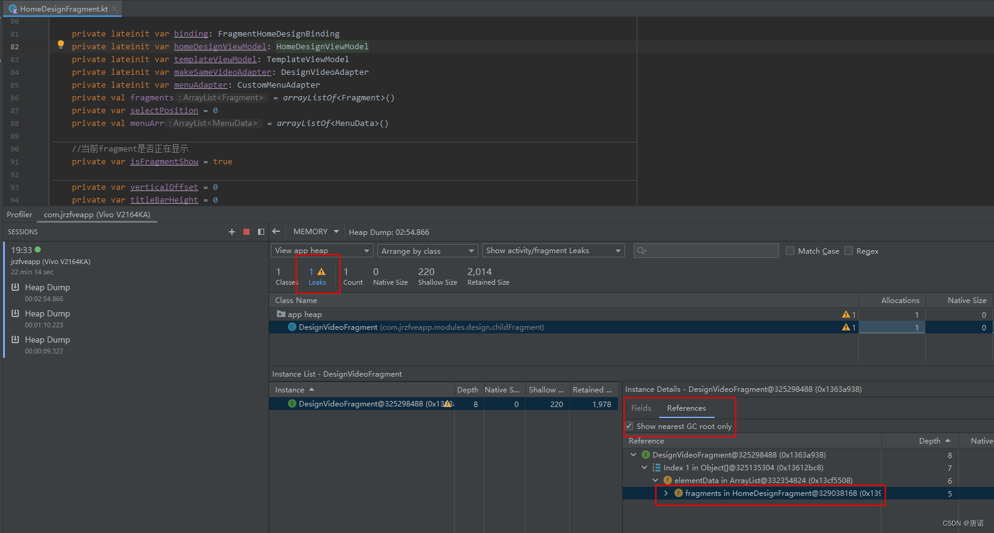Toggle the sessions panel collapse icon
The width and height of the screenshot is (994, 533).
click(261, 232)
